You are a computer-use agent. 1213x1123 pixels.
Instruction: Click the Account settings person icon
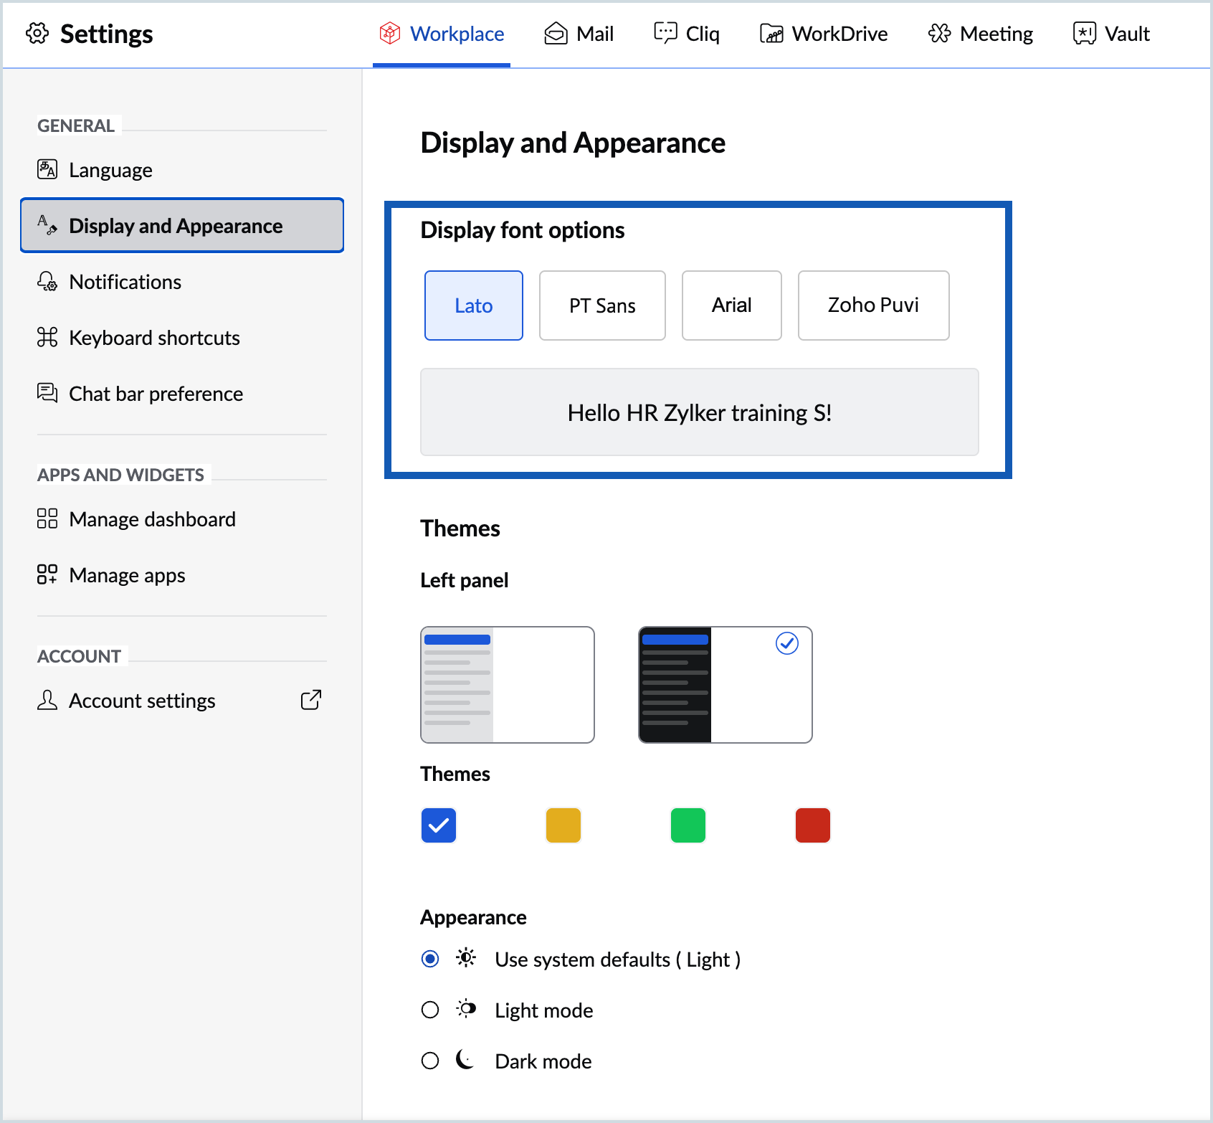point(47,700)
